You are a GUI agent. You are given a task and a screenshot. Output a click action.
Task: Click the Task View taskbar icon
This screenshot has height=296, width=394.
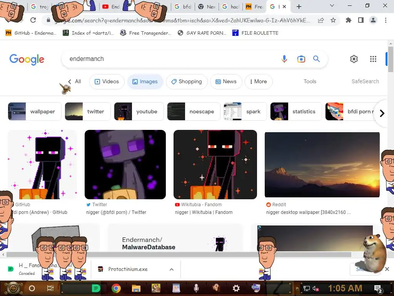[x=50, y=288]
